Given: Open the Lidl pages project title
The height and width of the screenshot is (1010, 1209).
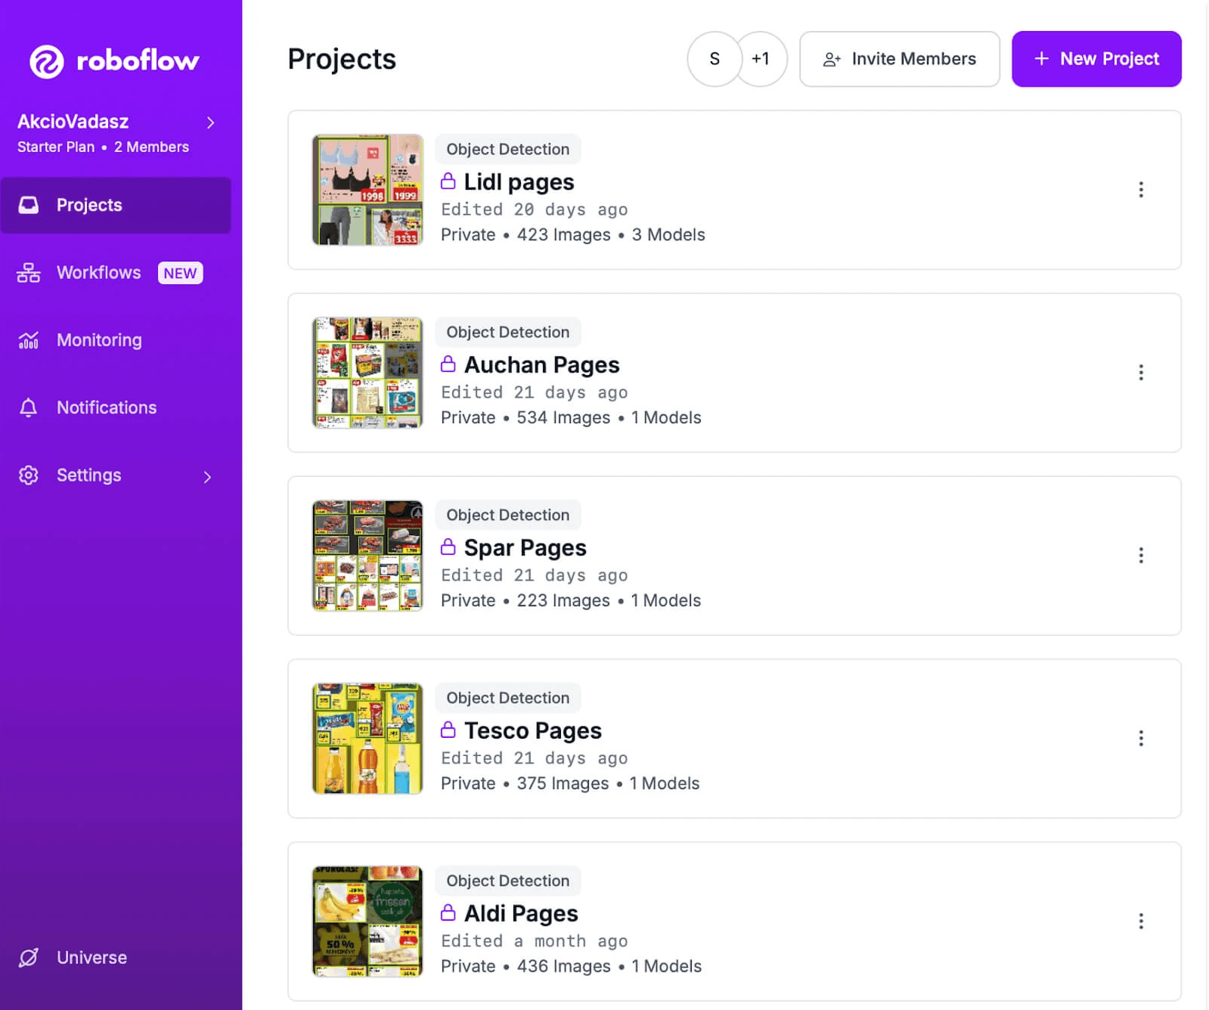Looking at the screenshot, I should (519, 182).
